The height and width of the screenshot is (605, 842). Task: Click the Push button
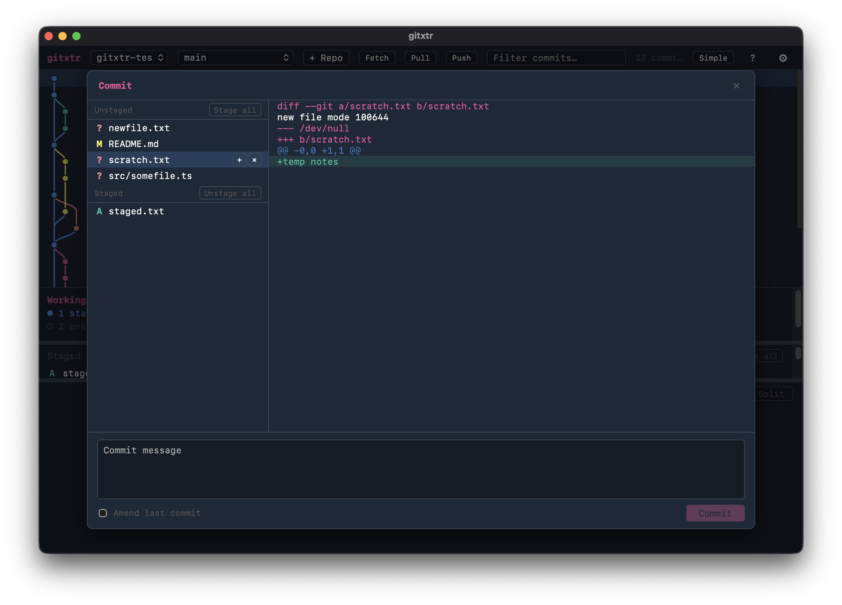coord(461,58)
